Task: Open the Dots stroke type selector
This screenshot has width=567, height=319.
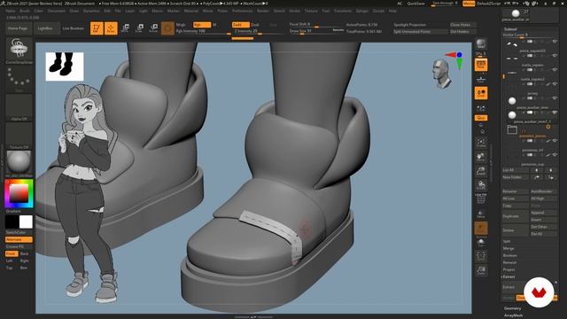Action: 19,79
